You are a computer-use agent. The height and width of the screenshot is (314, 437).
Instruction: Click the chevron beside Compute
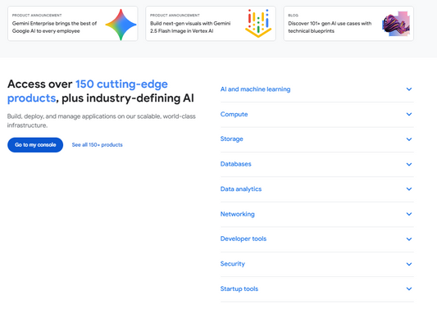click(x=409, y=114)
